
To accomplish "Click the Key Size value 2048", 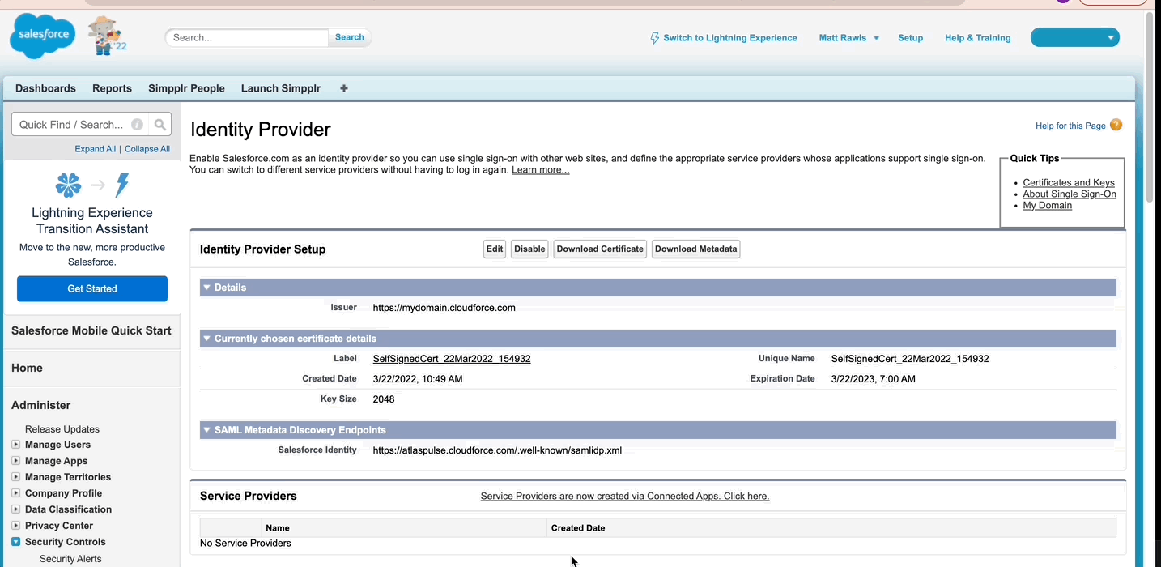I will 384,399.
